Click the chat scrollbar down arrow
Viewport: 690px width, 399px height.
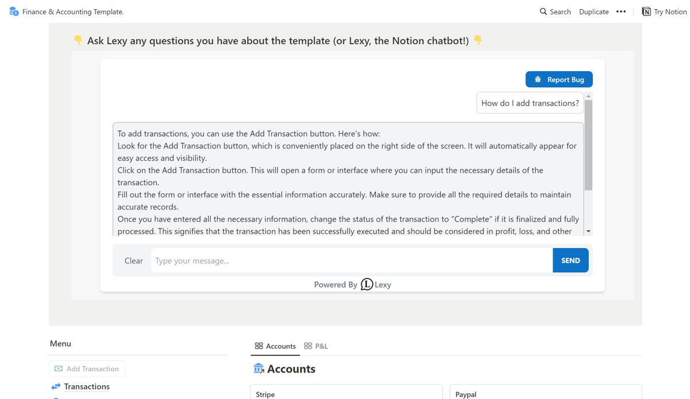(588, 231)
